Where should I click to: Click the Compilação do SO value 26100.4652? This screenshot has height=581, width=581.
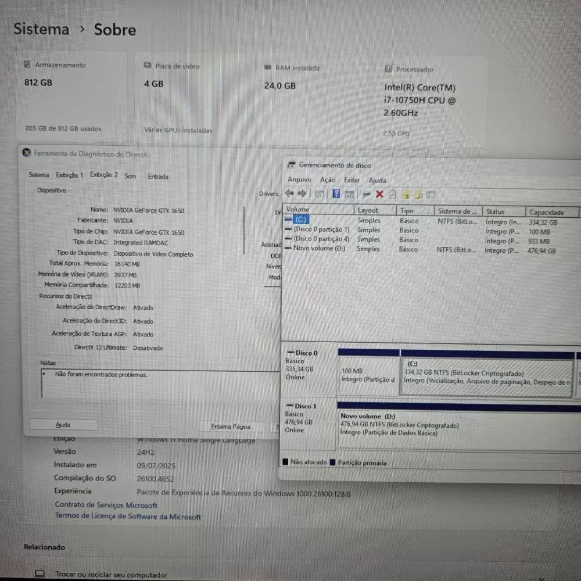click(155, 479)
